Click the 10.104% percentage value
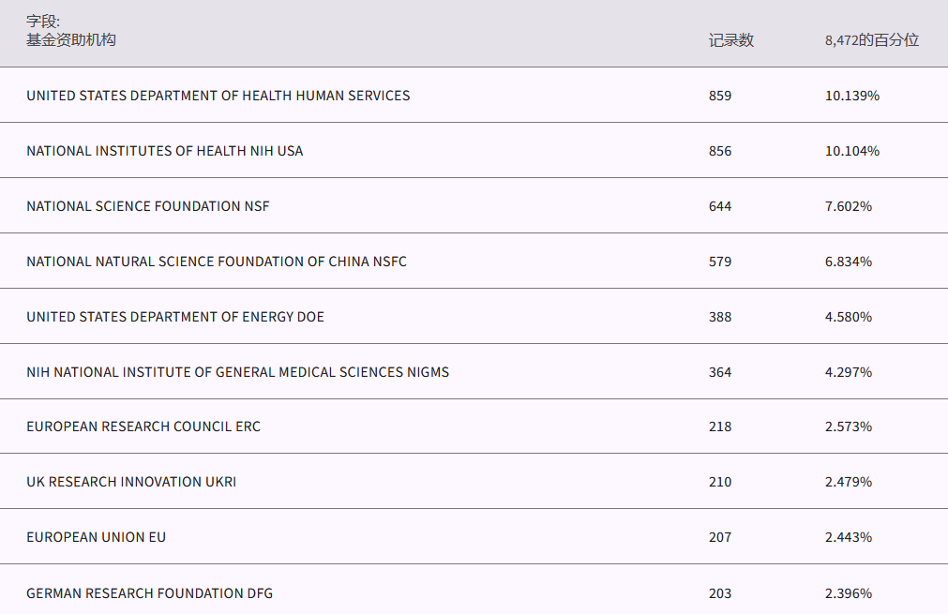This screenshot has height=614, width=948. (851, 151)
